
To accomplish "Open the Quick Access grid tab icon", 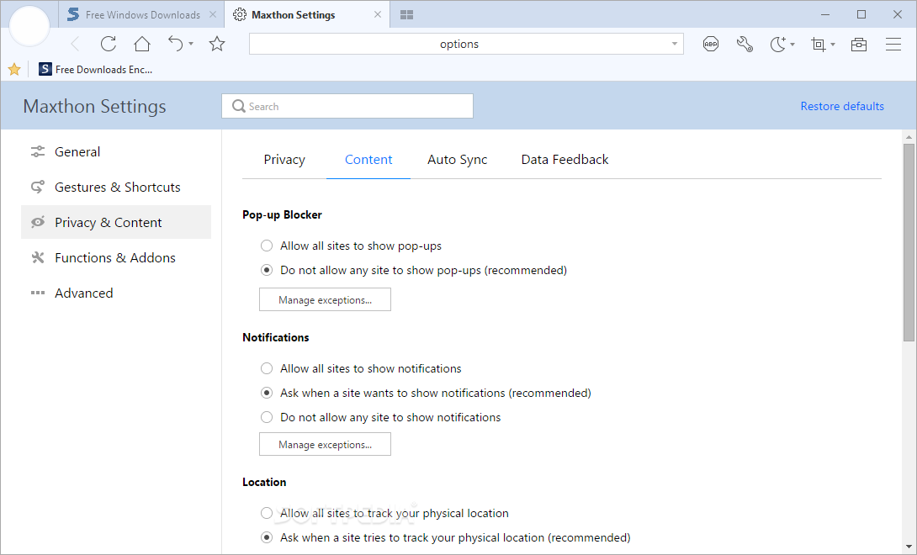I will point(407,14).
